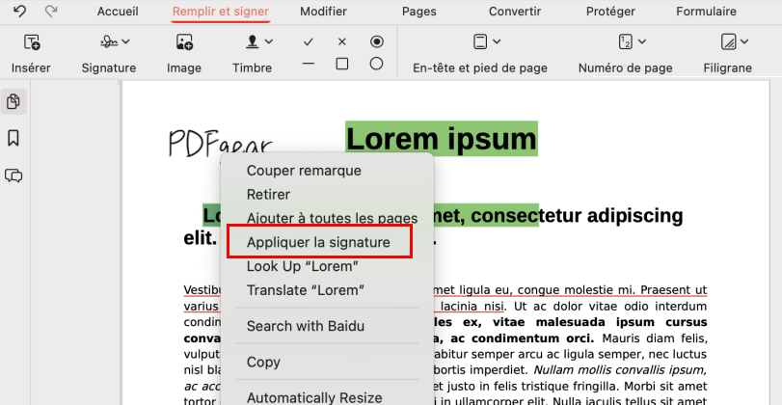Open the comments sidebar panel
The width and height of the screenshot is (782, 405).
pos(13,175)
